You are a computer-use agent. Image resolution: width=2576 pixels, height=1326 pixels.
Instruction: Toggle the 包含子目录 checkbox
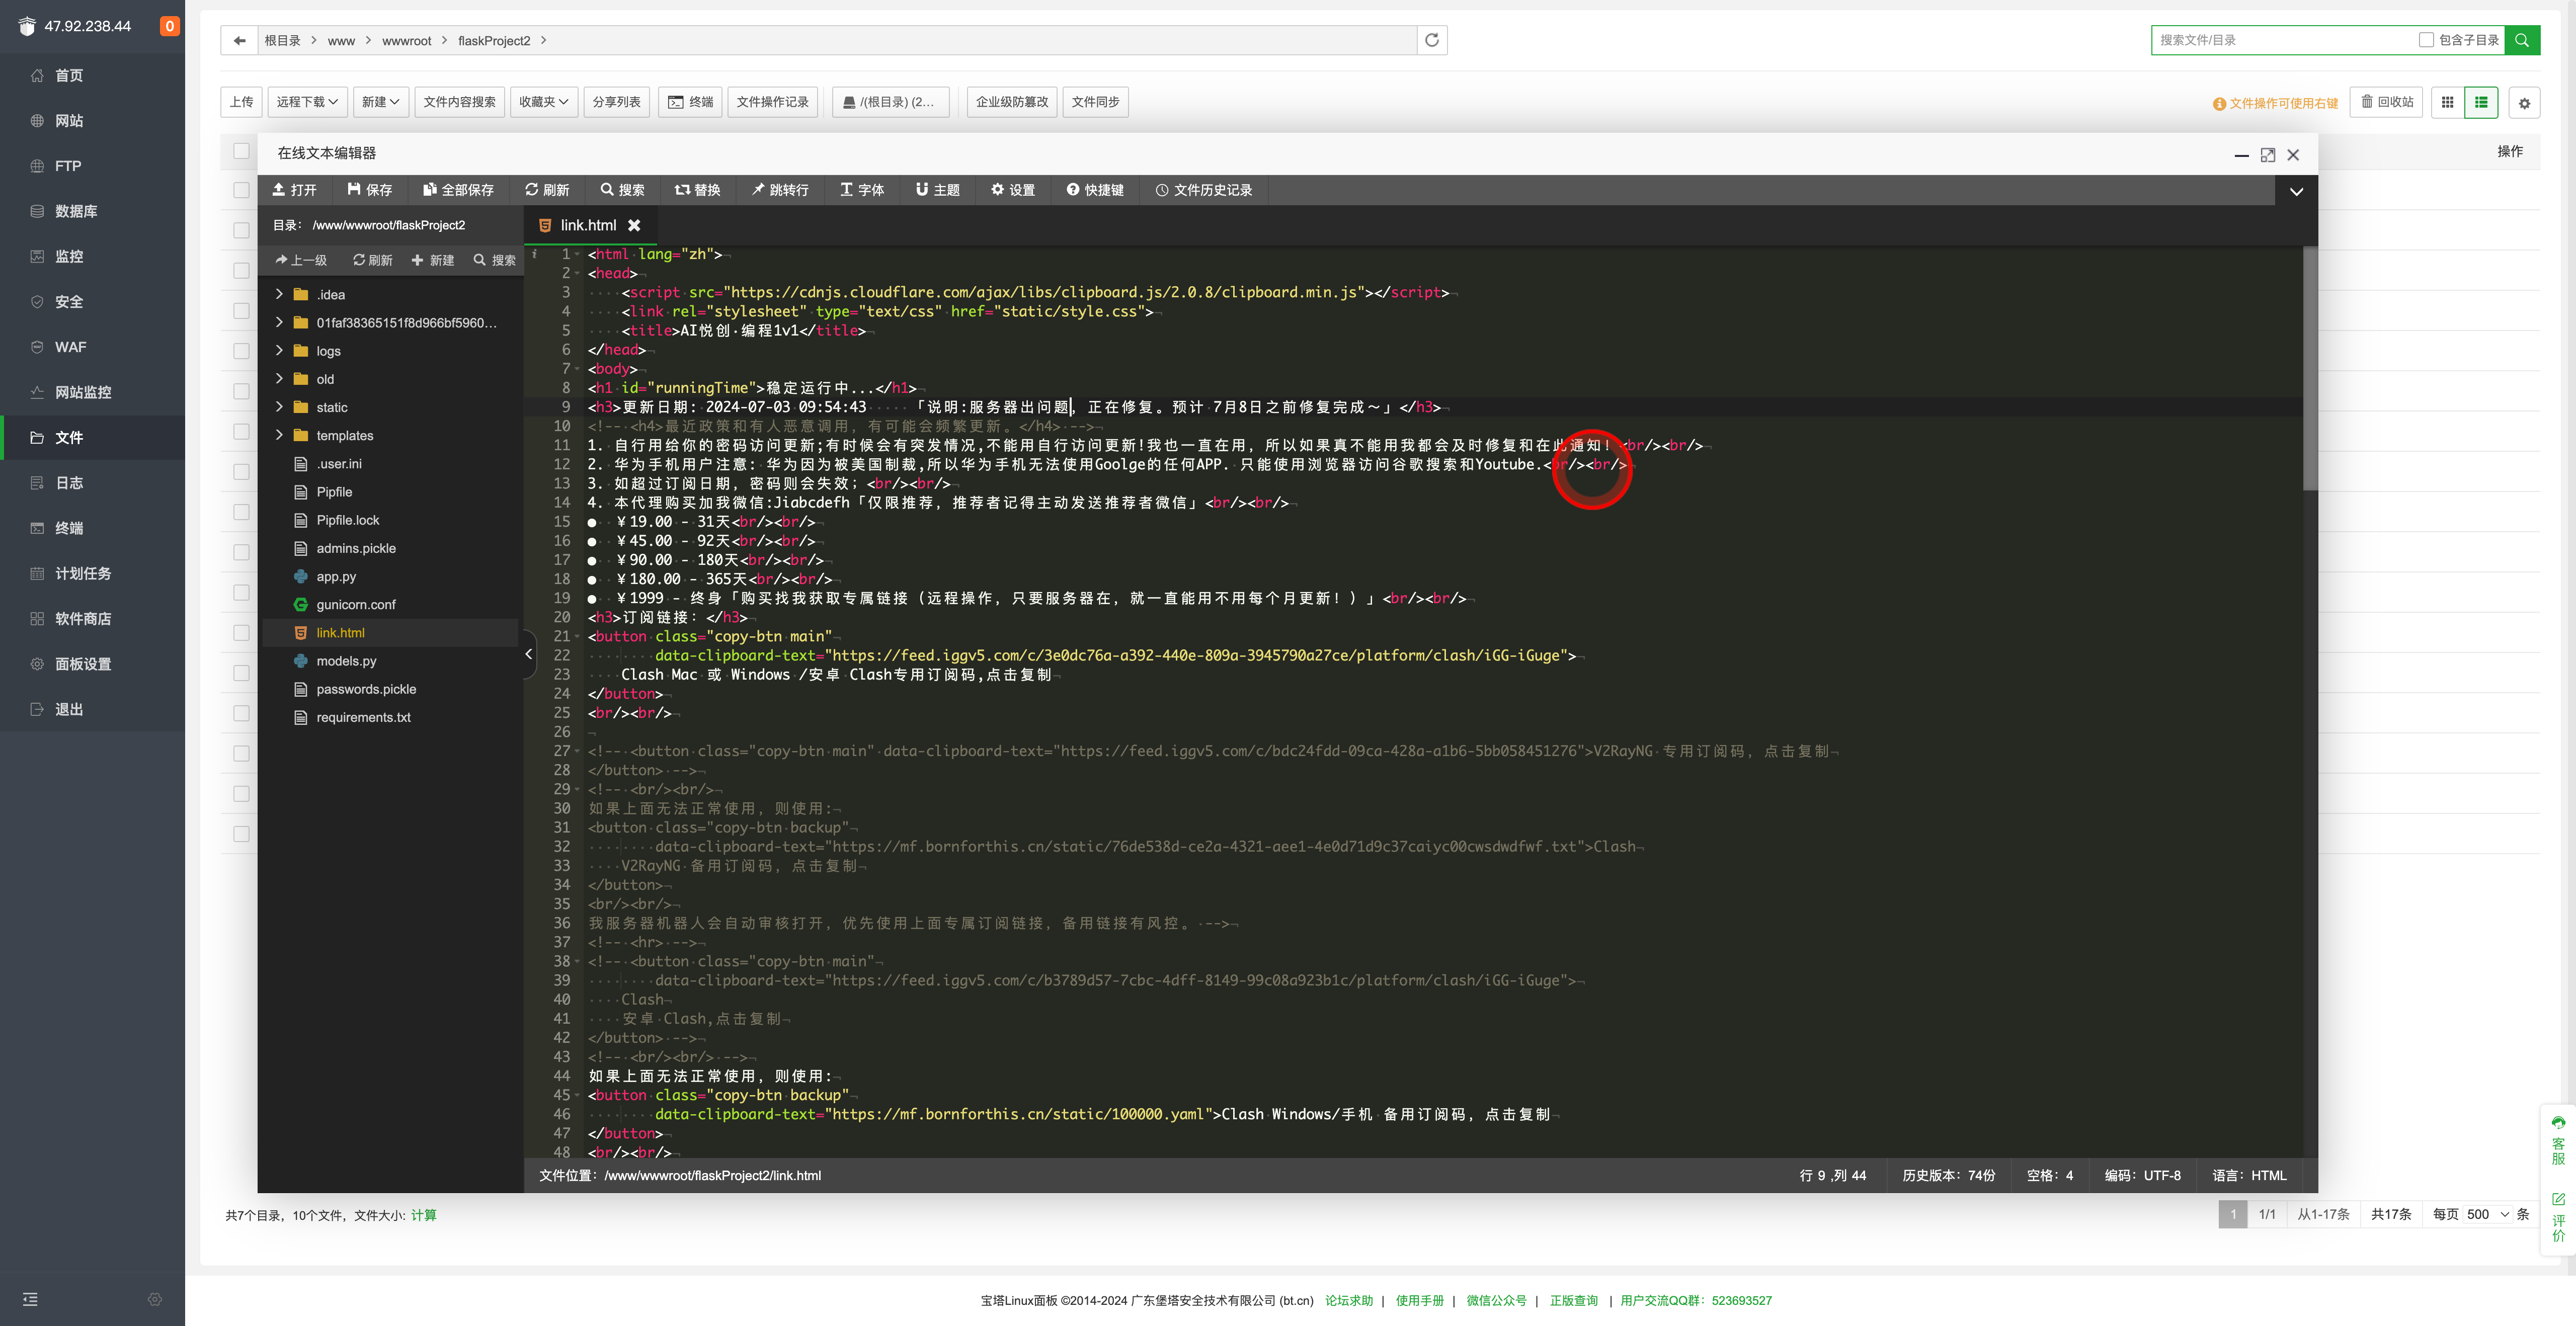pos(2426,40)
